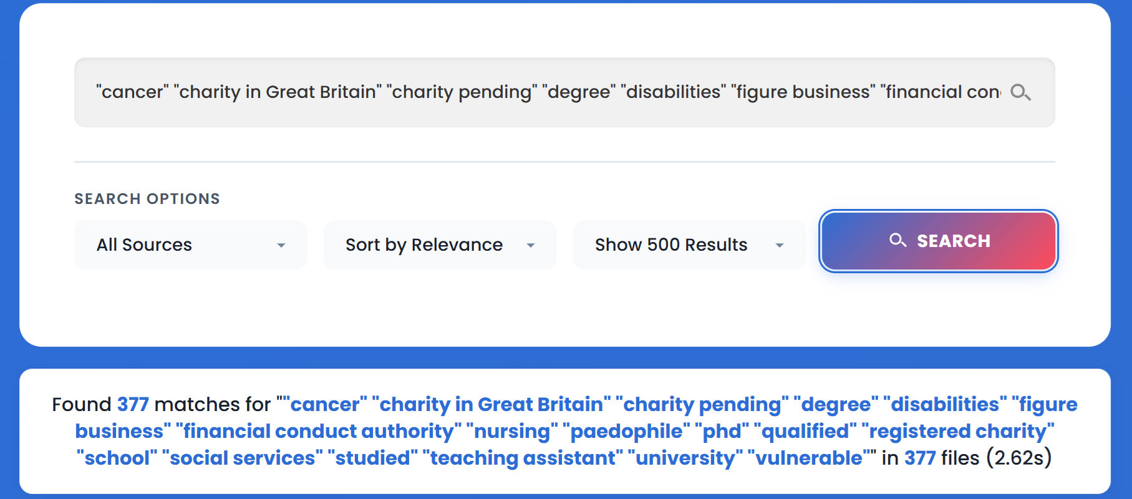Click the magnifier icon on SEARCH button
Screen dimensions: 1132x499
tap(897, 240)
